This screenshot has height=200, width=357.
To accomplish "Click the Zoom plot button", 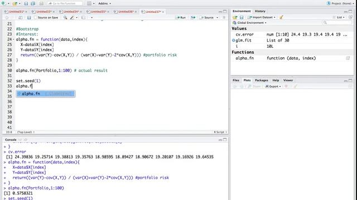I will coord(254,87).
